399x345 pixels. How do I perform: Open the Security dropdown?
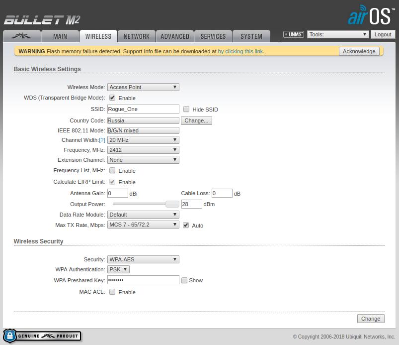point(143,259)
